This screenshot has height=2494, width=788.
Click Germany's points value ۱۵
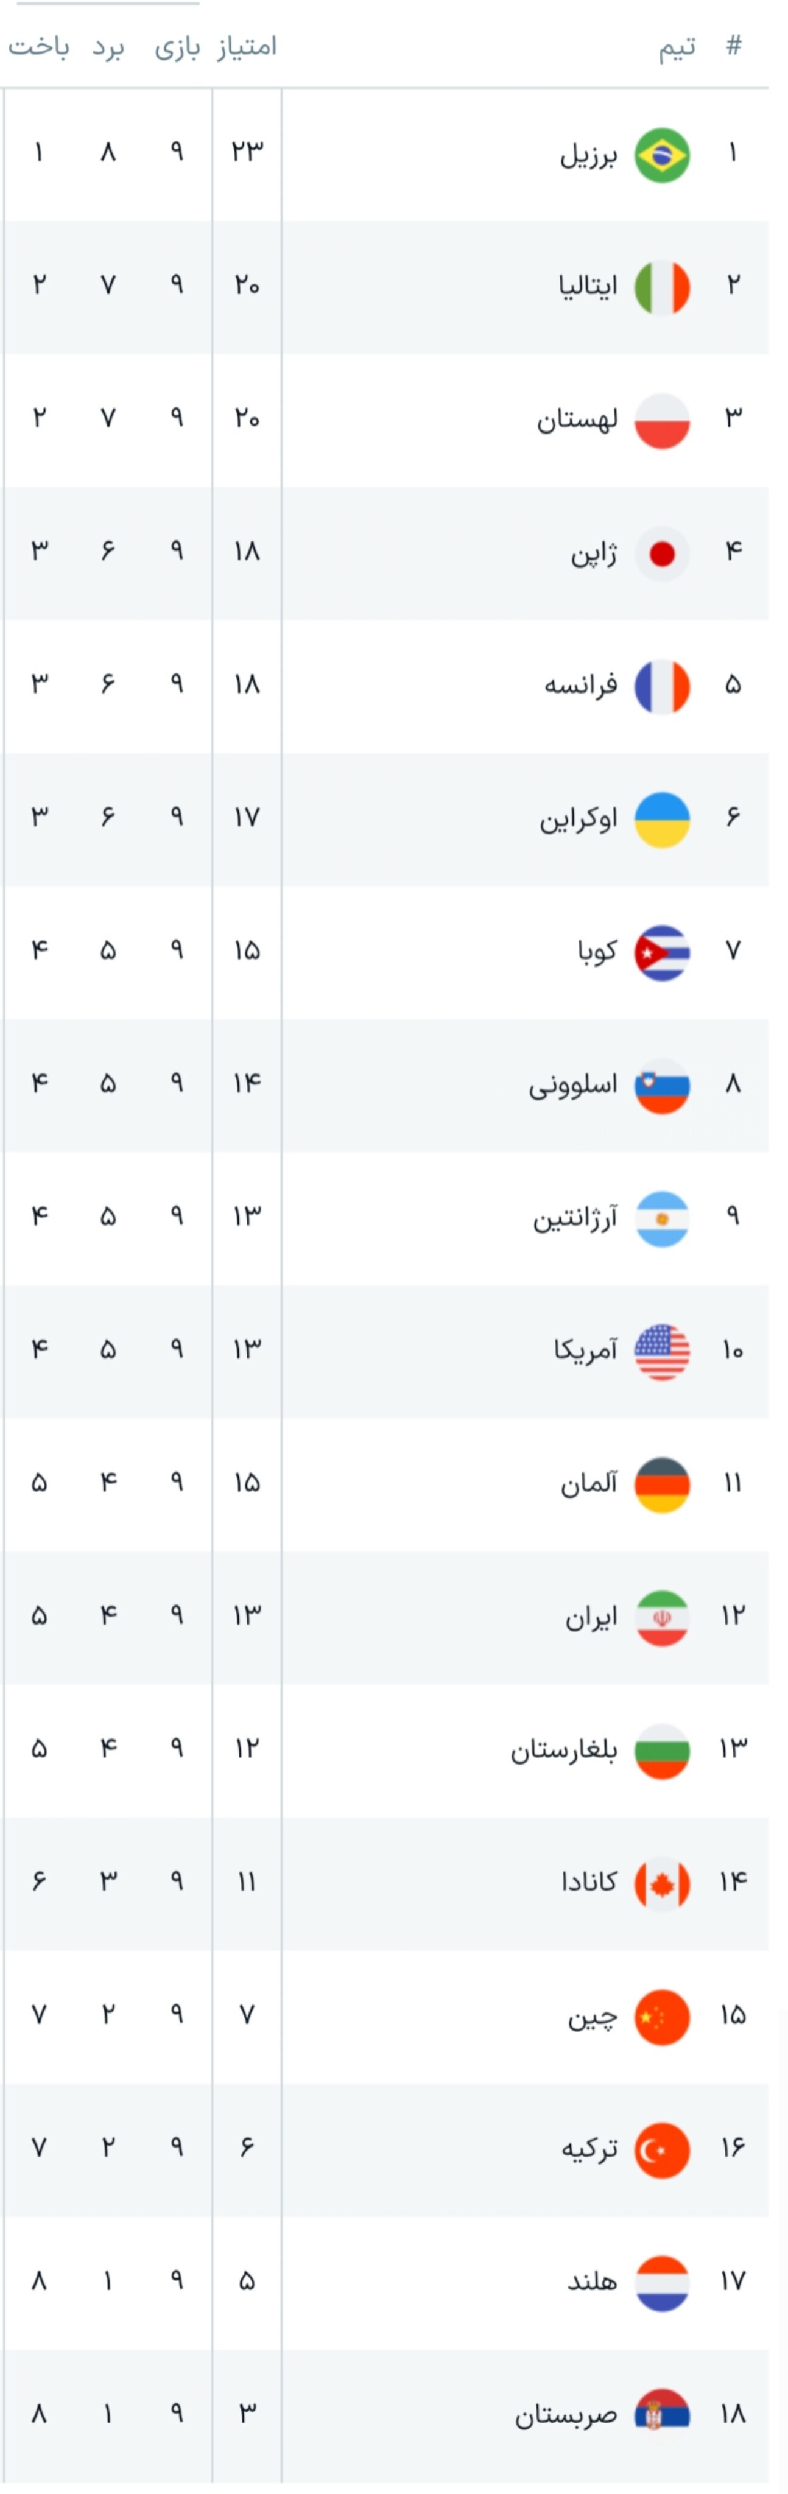247,1483
